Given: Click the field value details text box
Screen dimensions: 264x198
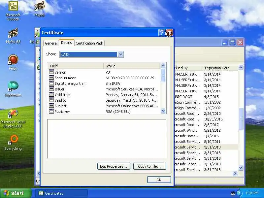Looking at the screenshot, I should tap(107, 139).
